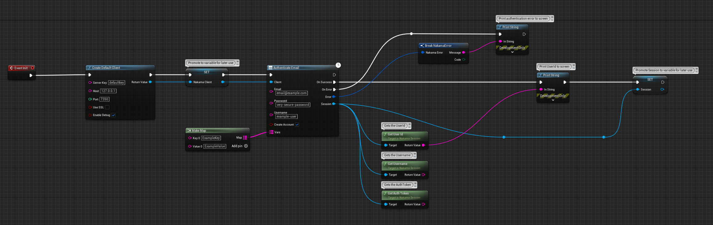The width and height of the screenshot is (713, 225).
Task: Click the Port value field showing 7350
Action: point(104,99)
